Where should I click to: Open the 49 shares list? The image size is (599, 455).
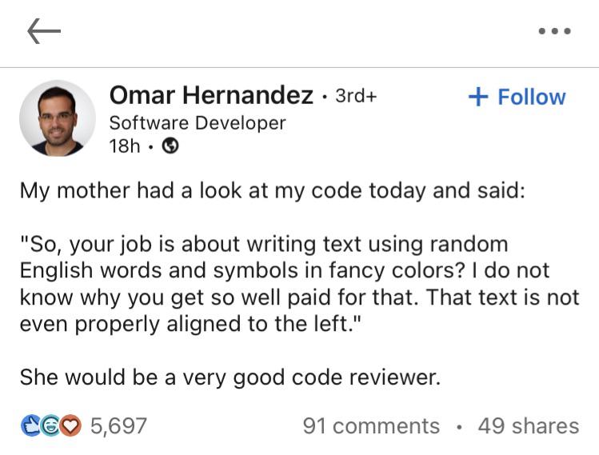click(x=528, y=426)
